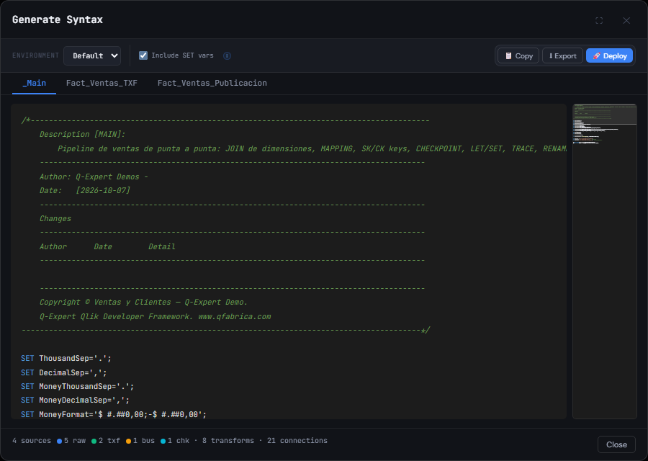Image resolution: width=648 pixels, height=461 pixels.
Task: Copy the generated syntax
Action: point(518,55)
